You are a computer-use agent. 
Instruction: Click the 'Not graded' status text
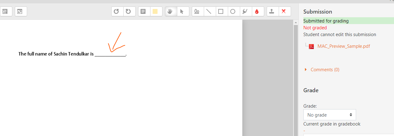(315, 28)
